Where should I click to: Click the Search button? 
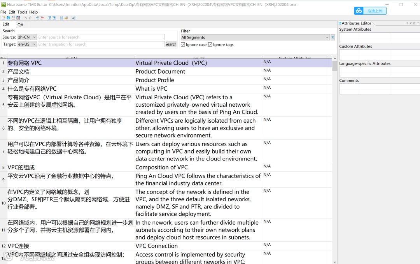171,44
